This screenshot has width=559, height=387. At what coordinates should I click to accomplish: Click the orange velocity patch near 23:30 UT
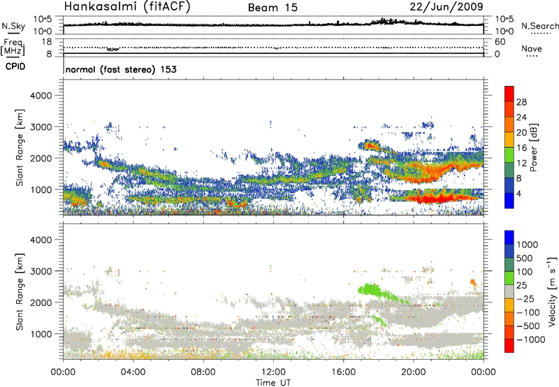[473, 283]
